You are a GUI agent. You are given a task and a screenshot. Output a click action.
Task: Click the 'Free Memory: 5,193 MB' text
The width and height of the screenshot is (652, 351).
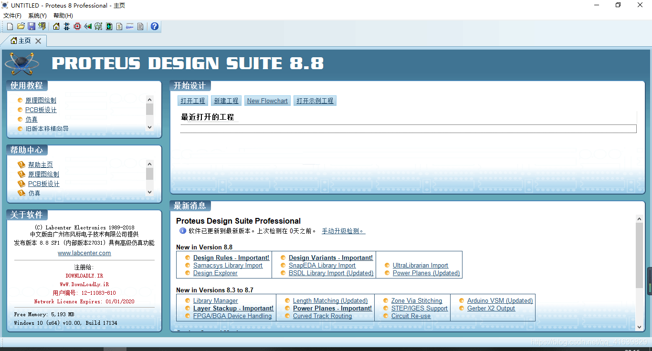[44, 315]
